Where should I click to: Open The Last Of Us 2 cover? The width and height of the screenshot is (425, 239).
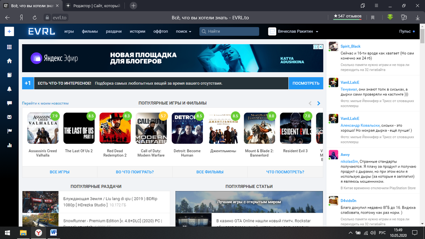click(79, 128)
